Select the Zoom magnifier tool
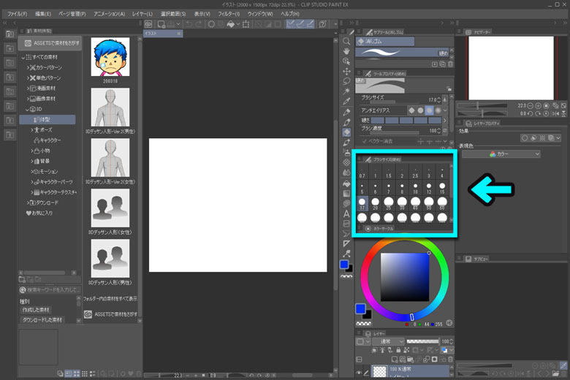This screenshot has width=570, height=380. [x=346, y=42]
